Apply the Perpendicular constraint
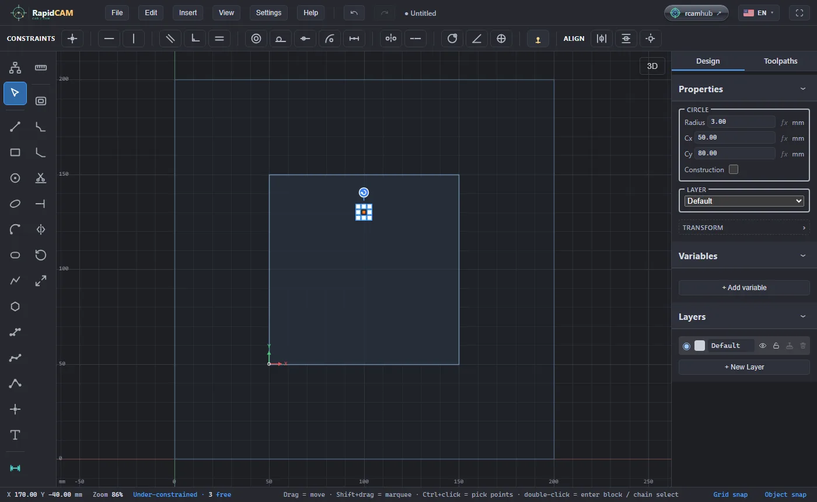 click(x=195, y=39)
